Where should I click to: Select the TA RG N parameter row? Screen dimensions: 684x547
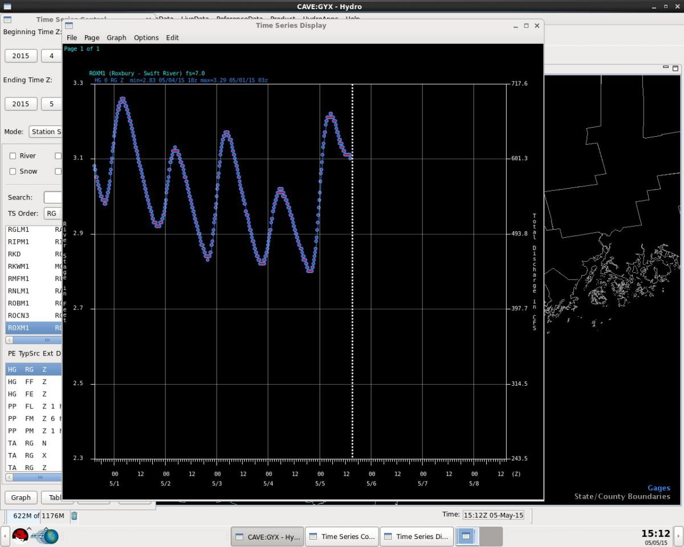[34, 443]
